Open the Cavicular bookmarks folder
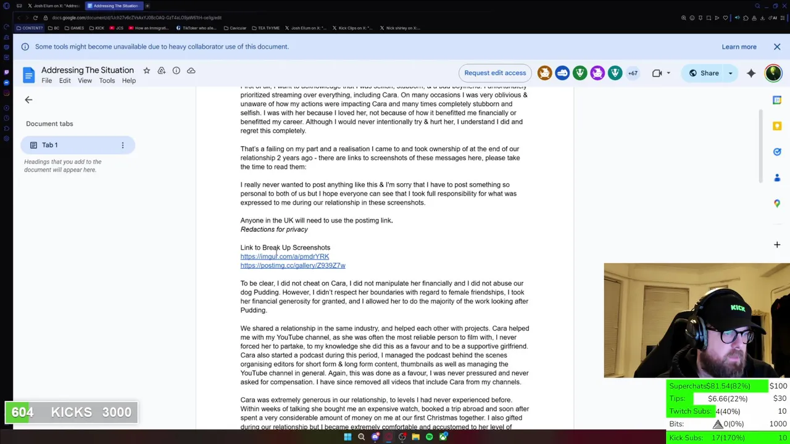The height and width of the screenshot is (444, 790). click(x=235, y=28)
